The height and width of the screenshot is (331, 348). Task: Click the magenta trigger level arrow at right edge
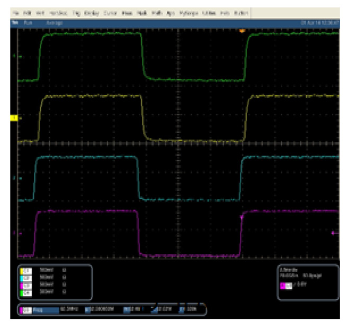point(333,233)
